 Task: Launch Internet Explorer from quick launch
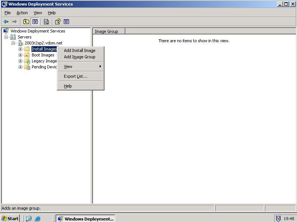pyautogui.click(x=38, y=219)
